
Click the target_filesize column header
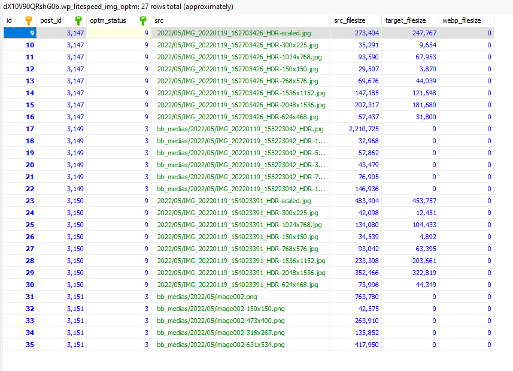[410, 20]
